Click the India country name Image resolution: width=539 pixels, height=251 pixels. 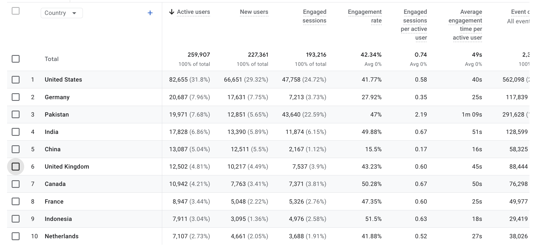click(x=51, y=132)
